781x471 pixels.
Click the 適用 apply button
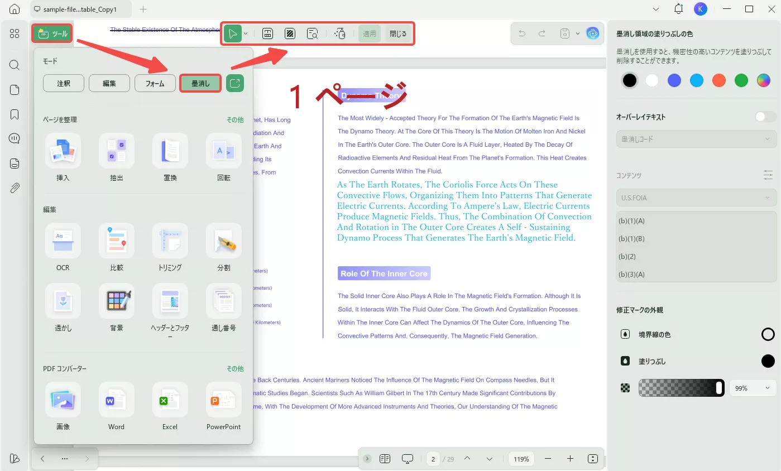370,33
